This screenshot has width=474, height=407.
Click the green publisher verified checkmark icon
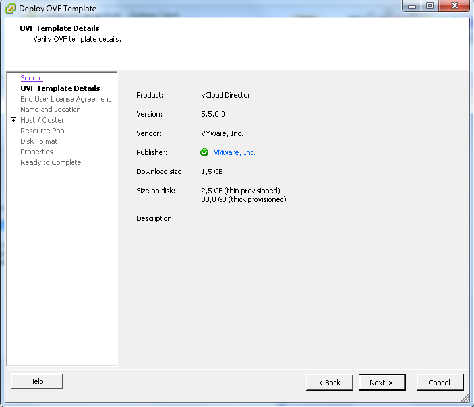tap(204, 152)
